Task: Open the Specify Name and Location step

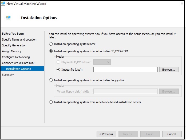Action: [19, 39]
